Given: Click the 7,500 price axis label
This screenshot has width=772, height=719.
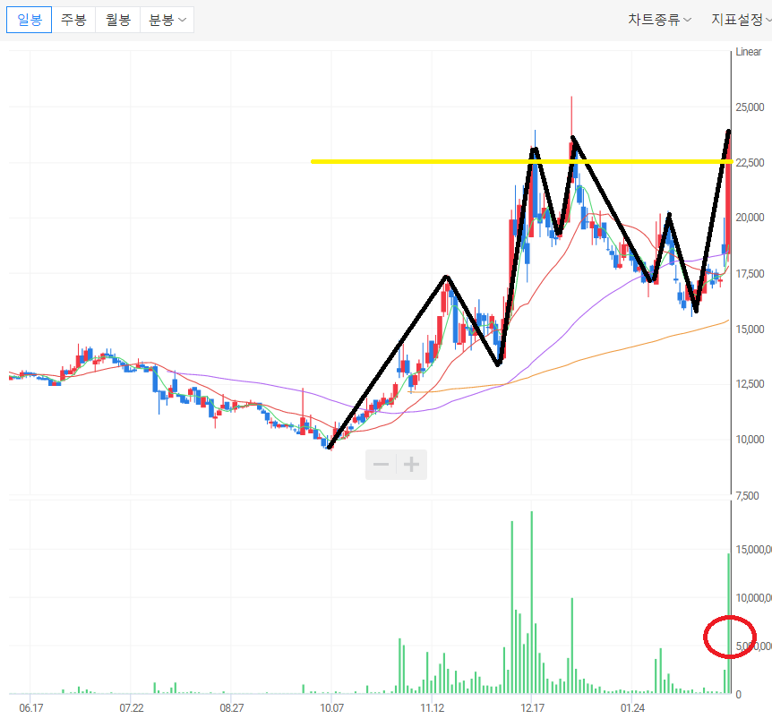Looking at the screenshot, I should tap(748, 495).
